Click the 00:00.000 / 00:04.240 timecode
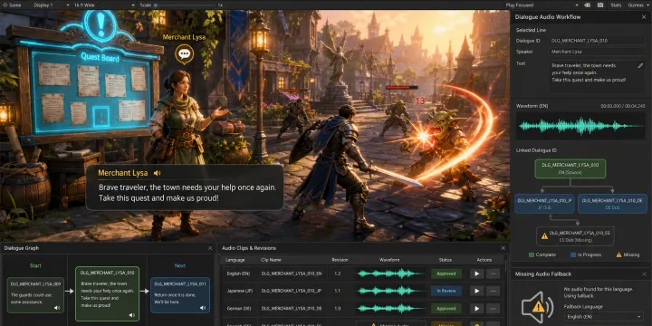652x326 pixels. [623, 106]
